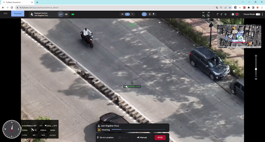
Task: Adjust the vertical zoom slider handle
Action: click(256, 69)
